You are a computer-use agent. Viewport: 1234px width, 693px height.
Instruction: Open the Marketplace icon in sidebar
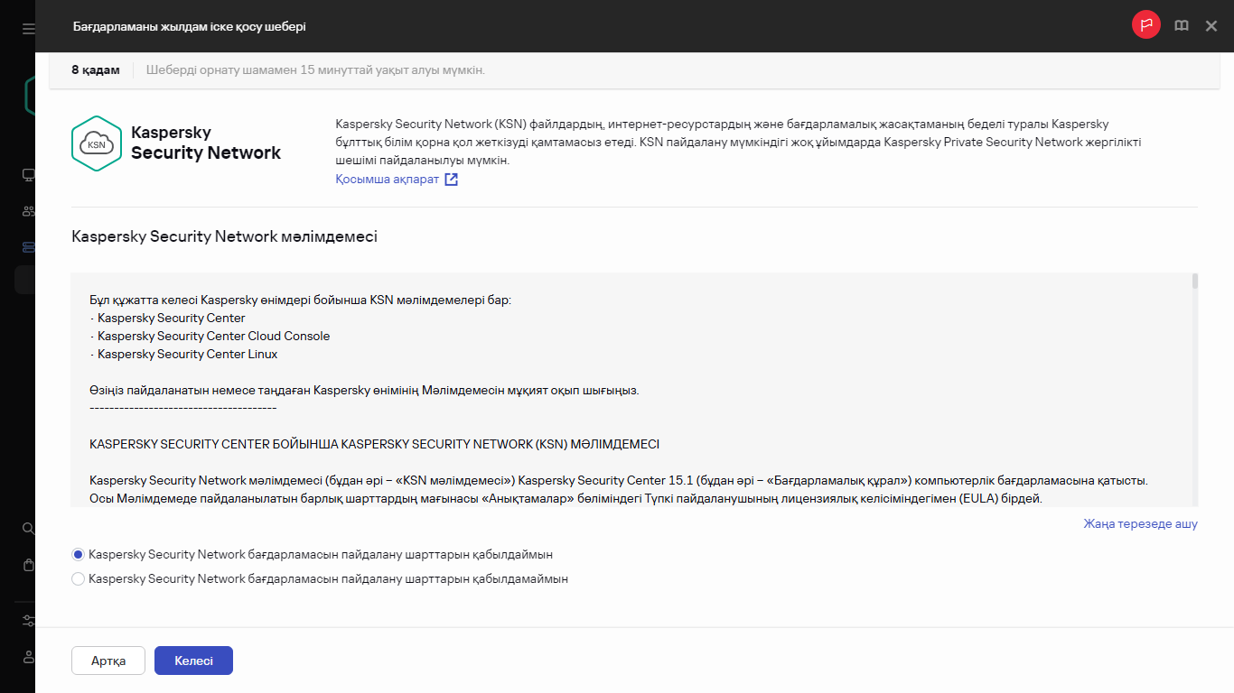pos(27,564)
